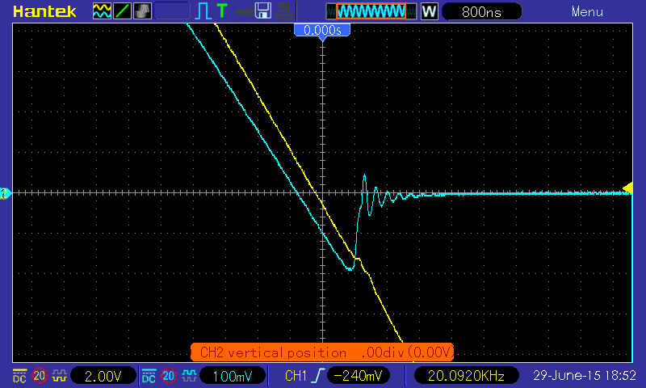646x388 pixels.
Task: Click the cyan pulse waveform icon
Action: pos(203,11)
